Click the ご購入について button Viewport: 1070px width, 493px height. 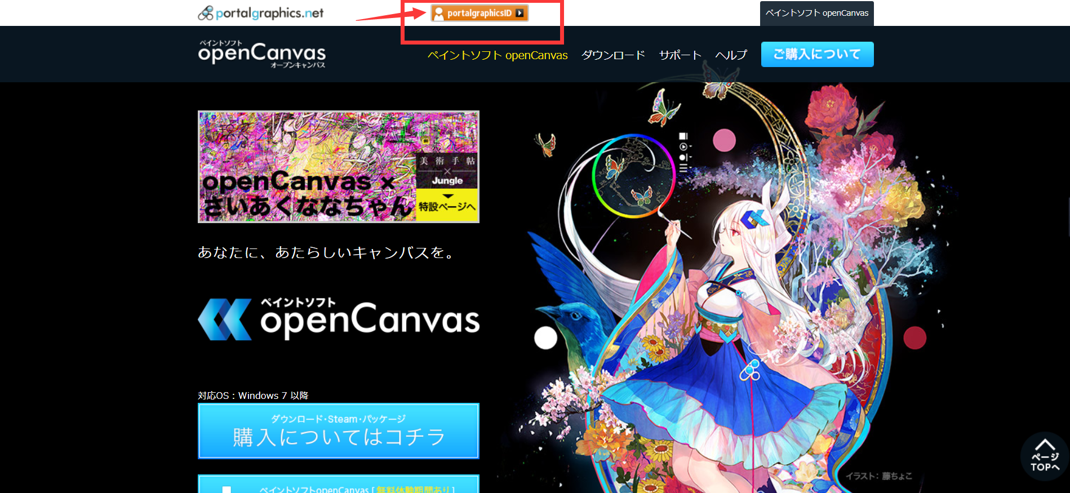tap(817, 54)
